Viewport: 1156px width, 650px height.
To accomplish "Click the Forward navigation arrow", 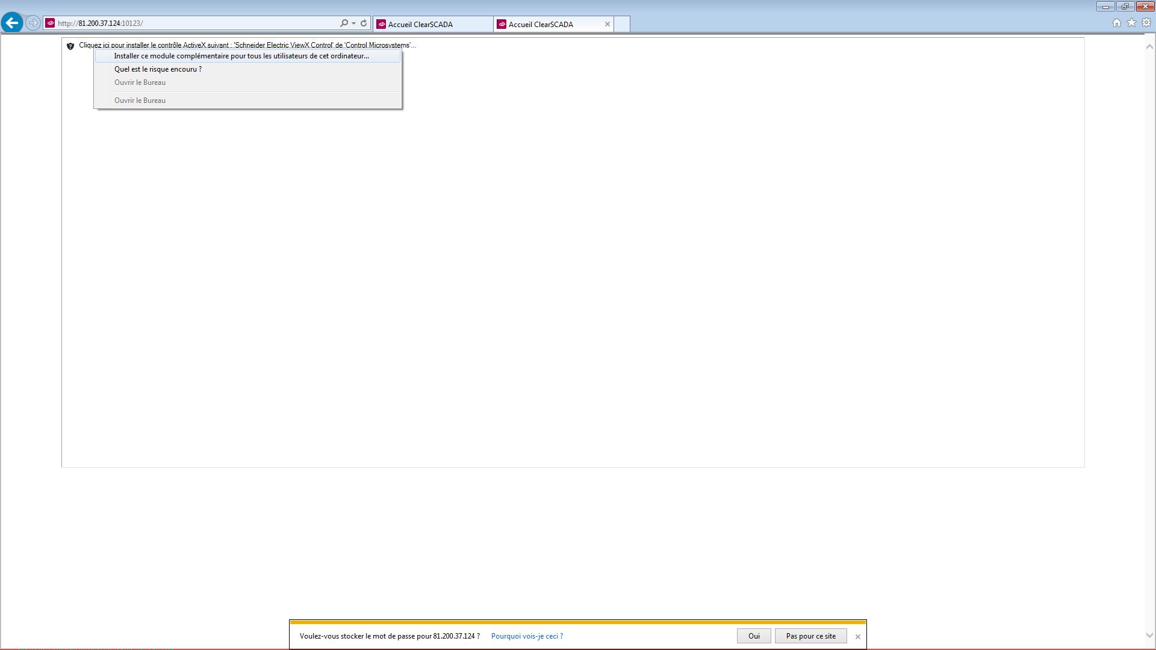I will coord(33,23).
